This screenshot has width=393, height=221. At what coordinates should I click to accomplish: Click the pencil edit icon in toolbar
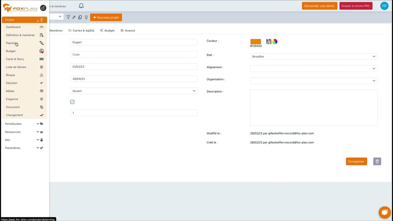pos(74,17)
